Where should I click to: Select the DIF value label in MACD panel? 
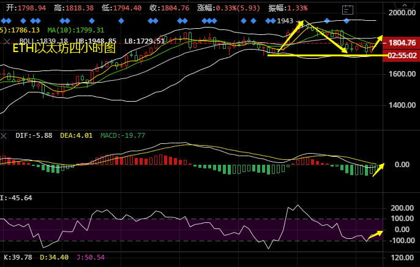click(34, 135)
